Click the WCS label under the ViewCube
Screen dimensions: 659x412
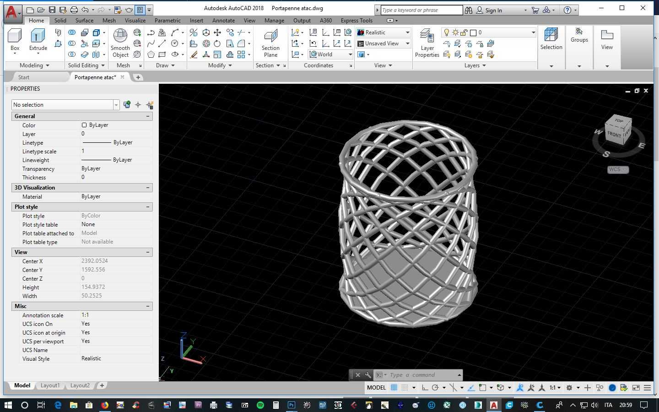(618, 169)
